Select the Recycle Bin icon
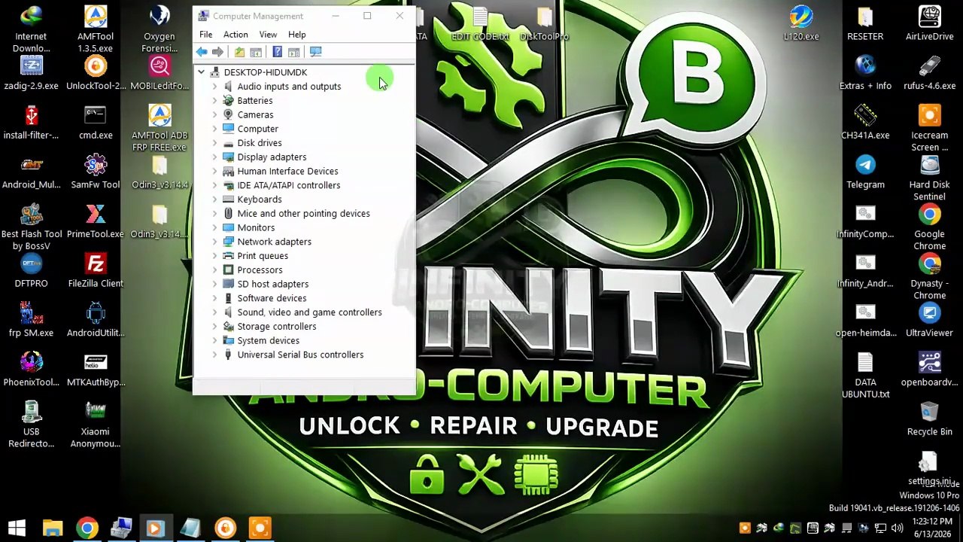This screenshot has width=963, height=542. coord(930,419)
